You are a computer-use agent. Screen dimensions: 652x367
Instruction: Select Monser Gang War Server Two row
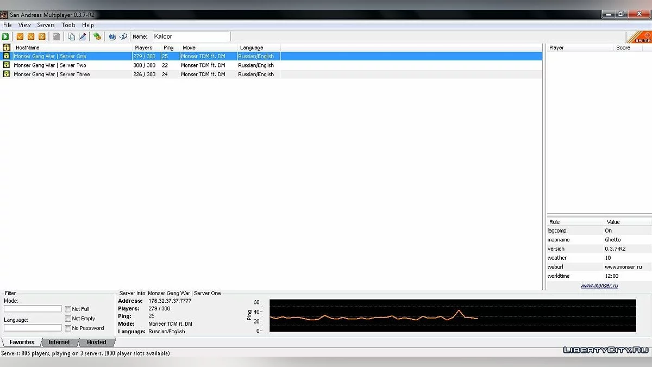(x=272, y=65)
